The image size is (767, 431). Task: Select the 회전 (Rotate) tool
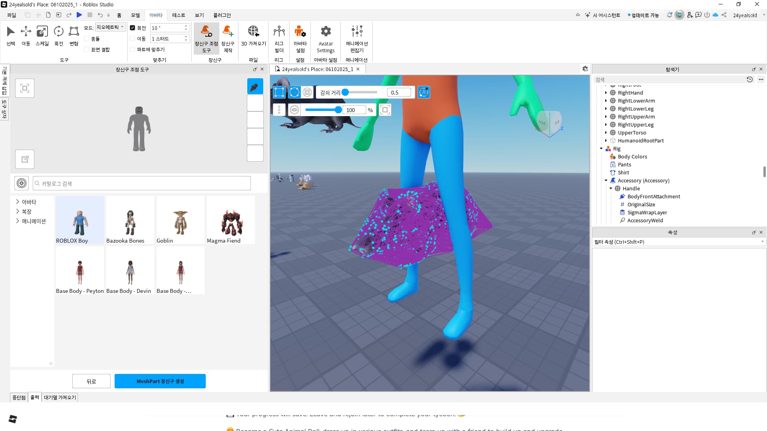pos(59,36)
